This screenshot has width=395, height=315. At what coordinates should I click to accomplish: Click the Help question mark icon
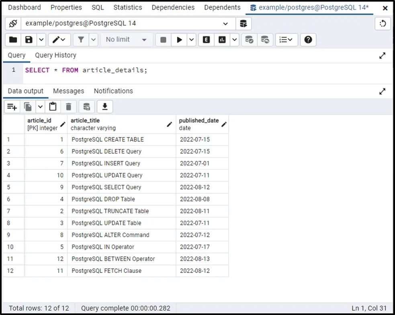(x=308, y=40)
